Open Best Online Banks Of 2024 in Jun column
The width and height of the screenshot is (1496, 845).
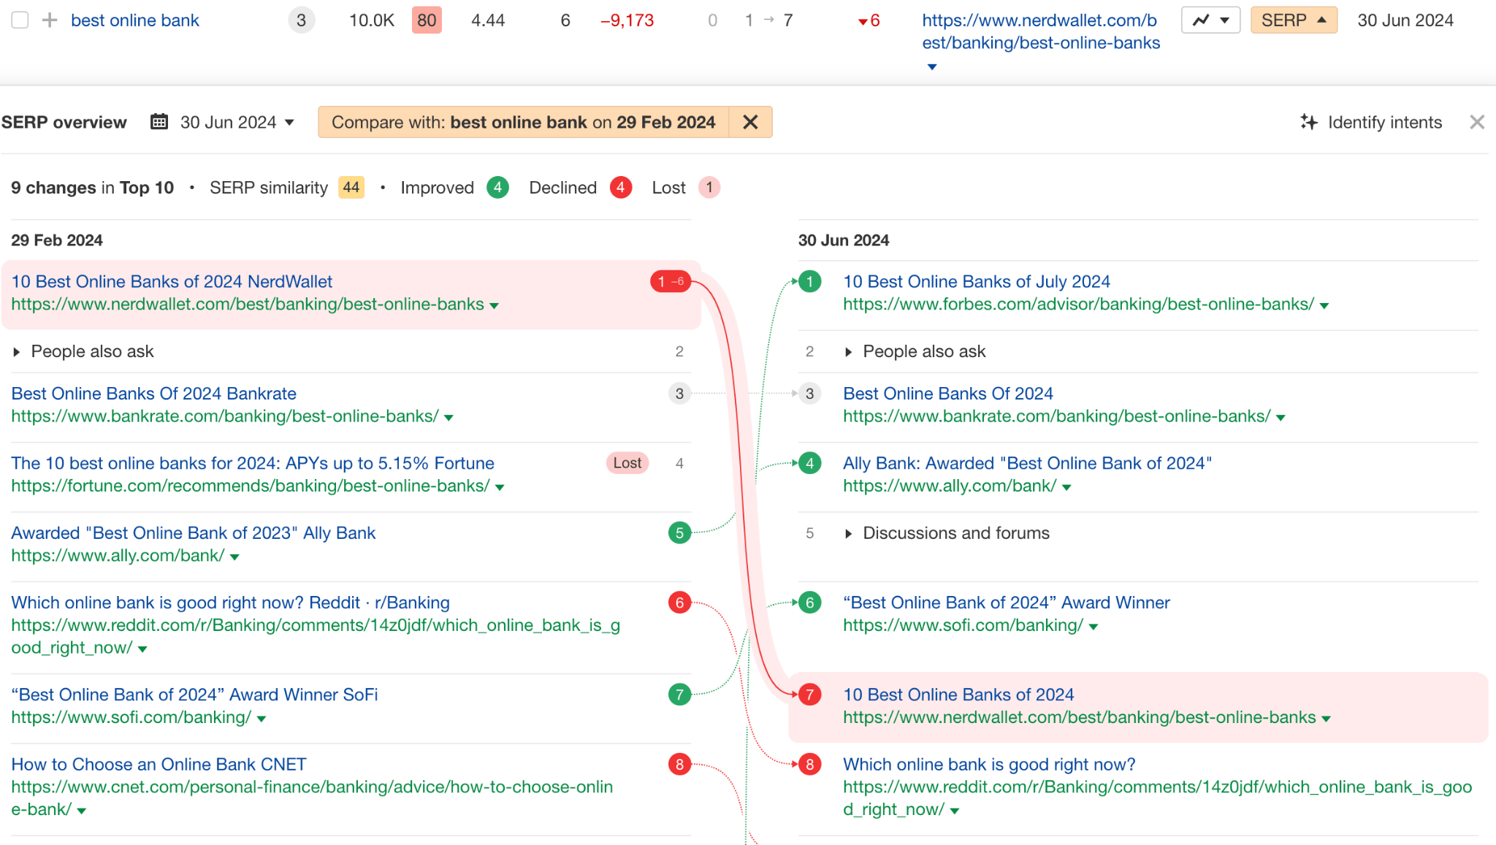948,394
